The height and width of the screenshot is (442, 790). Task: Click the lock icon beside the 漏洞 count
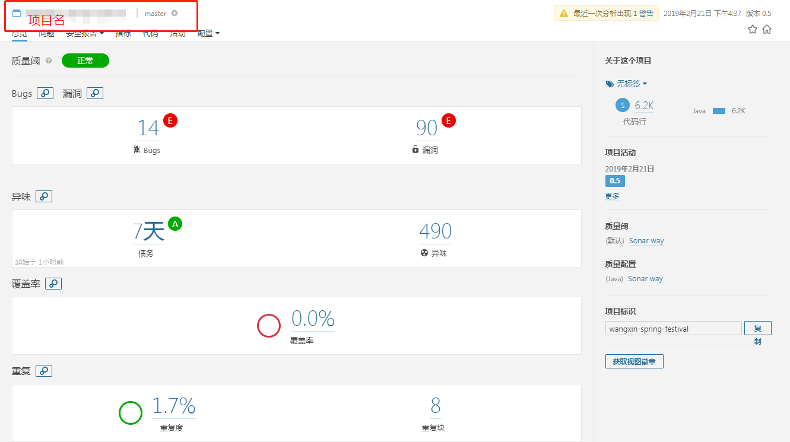coord(415,150)
